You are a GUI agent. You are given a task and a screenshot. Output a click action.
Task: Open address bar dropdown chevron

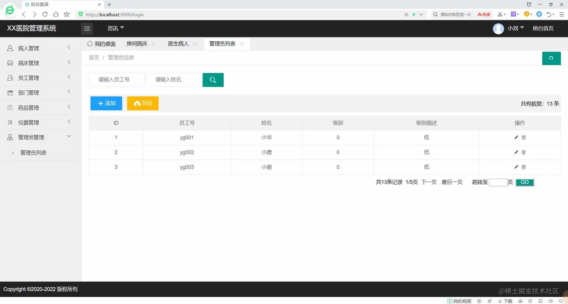[x=421, y=15]
